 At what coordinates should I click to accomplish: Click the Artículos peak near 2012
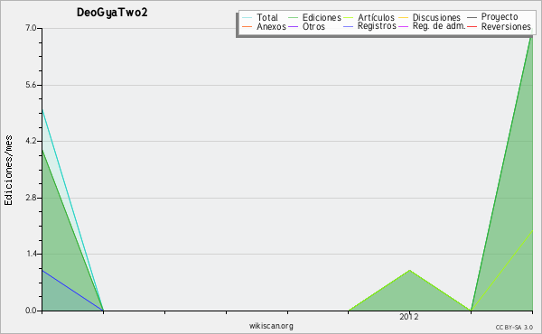coord(409,270)
